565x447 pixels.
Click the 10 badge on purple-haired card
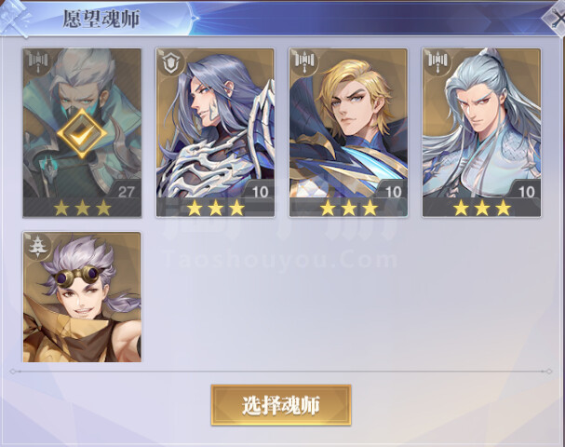[x=260, y=192]
